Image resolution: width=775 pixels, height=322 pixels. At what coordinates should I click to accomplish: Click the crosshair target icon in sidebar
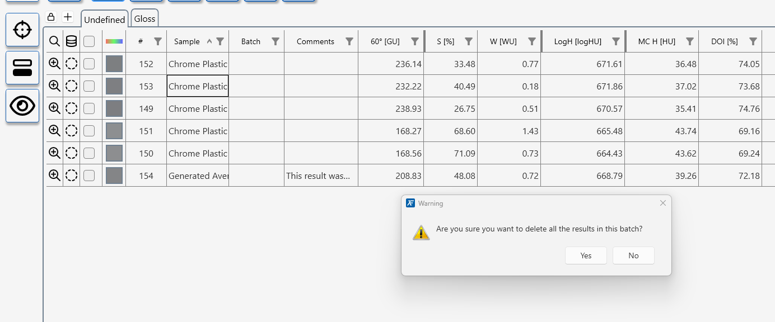pyautogui.click(x=22, y=30)
